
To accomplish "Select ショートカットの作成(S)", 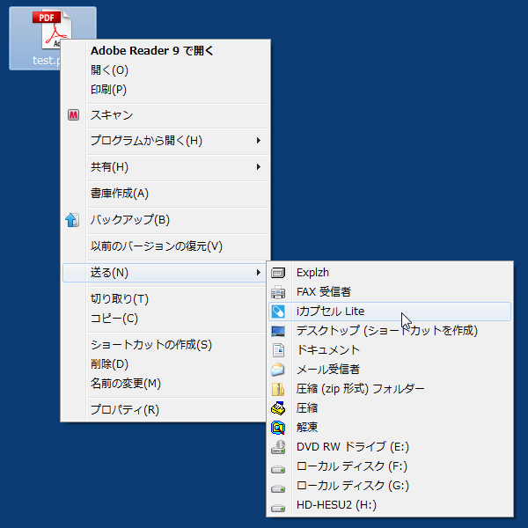I will (x=165, y=344).
